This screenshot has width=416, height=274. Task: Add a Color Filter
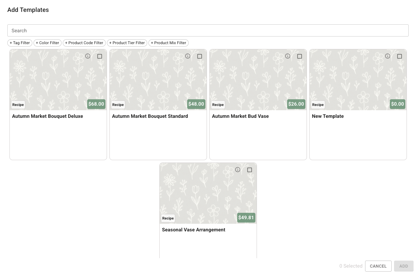pyautogui.click(x=48, y=43)
